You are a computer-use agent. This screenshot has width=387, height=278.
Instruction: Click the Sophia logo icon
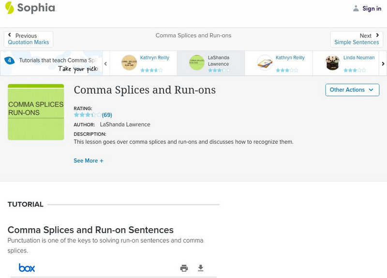click(x=10, y=8)
